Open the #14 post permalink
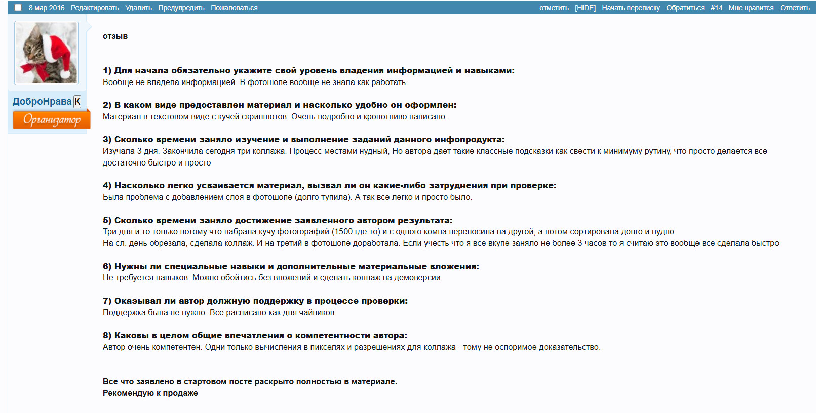816x413 pixels. [716, 8]
